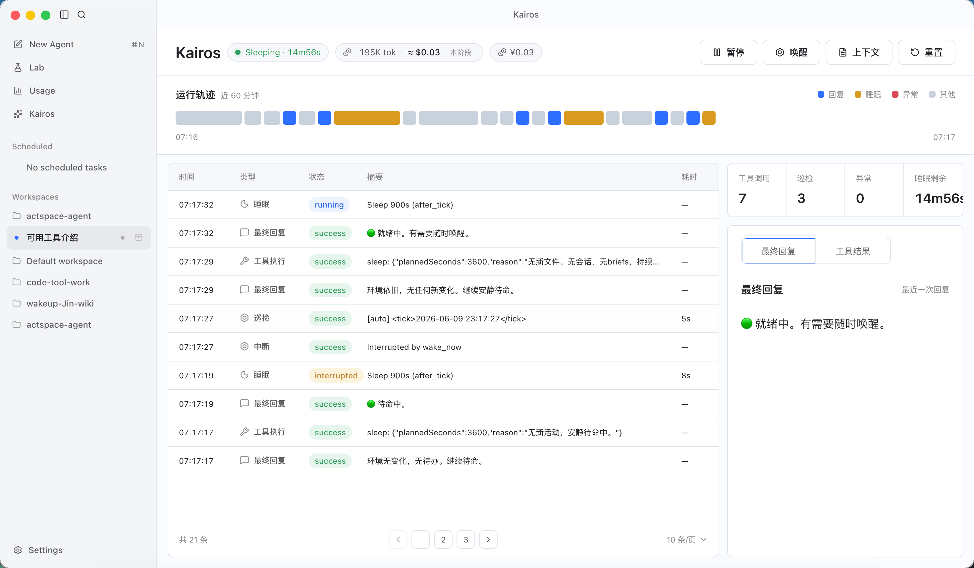Go to the Usage page

pos(79,91)
